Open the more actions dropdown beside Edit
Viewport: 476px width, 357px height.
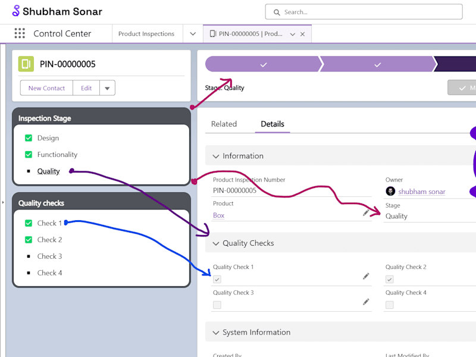pyautogui.click(x=107, y=88)
